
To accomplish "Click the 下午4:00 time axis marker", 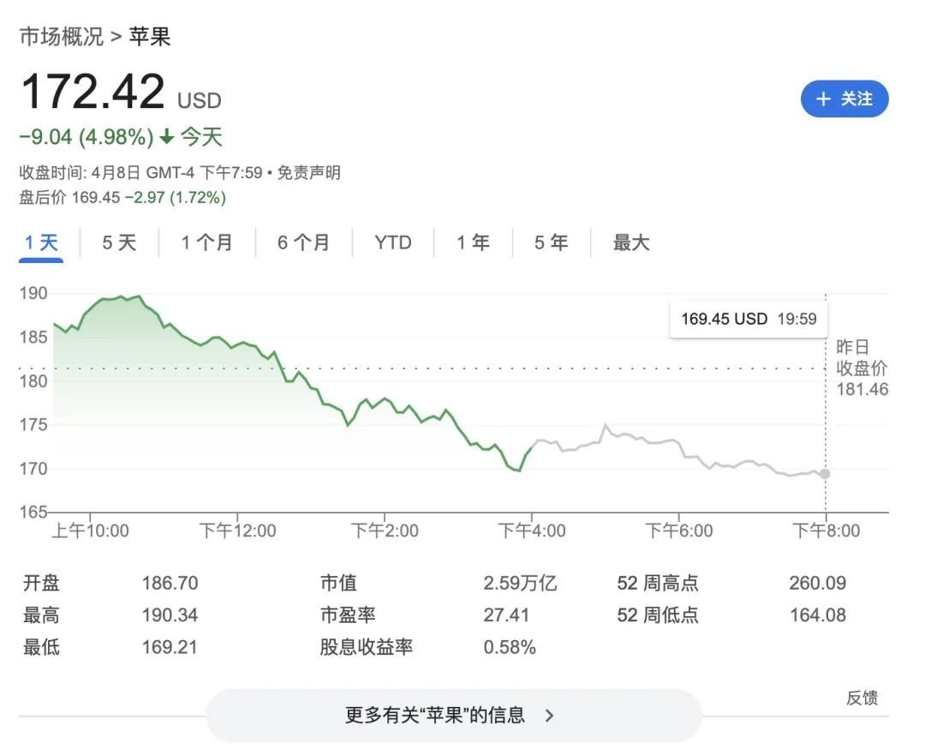I will tap(532, 530).
